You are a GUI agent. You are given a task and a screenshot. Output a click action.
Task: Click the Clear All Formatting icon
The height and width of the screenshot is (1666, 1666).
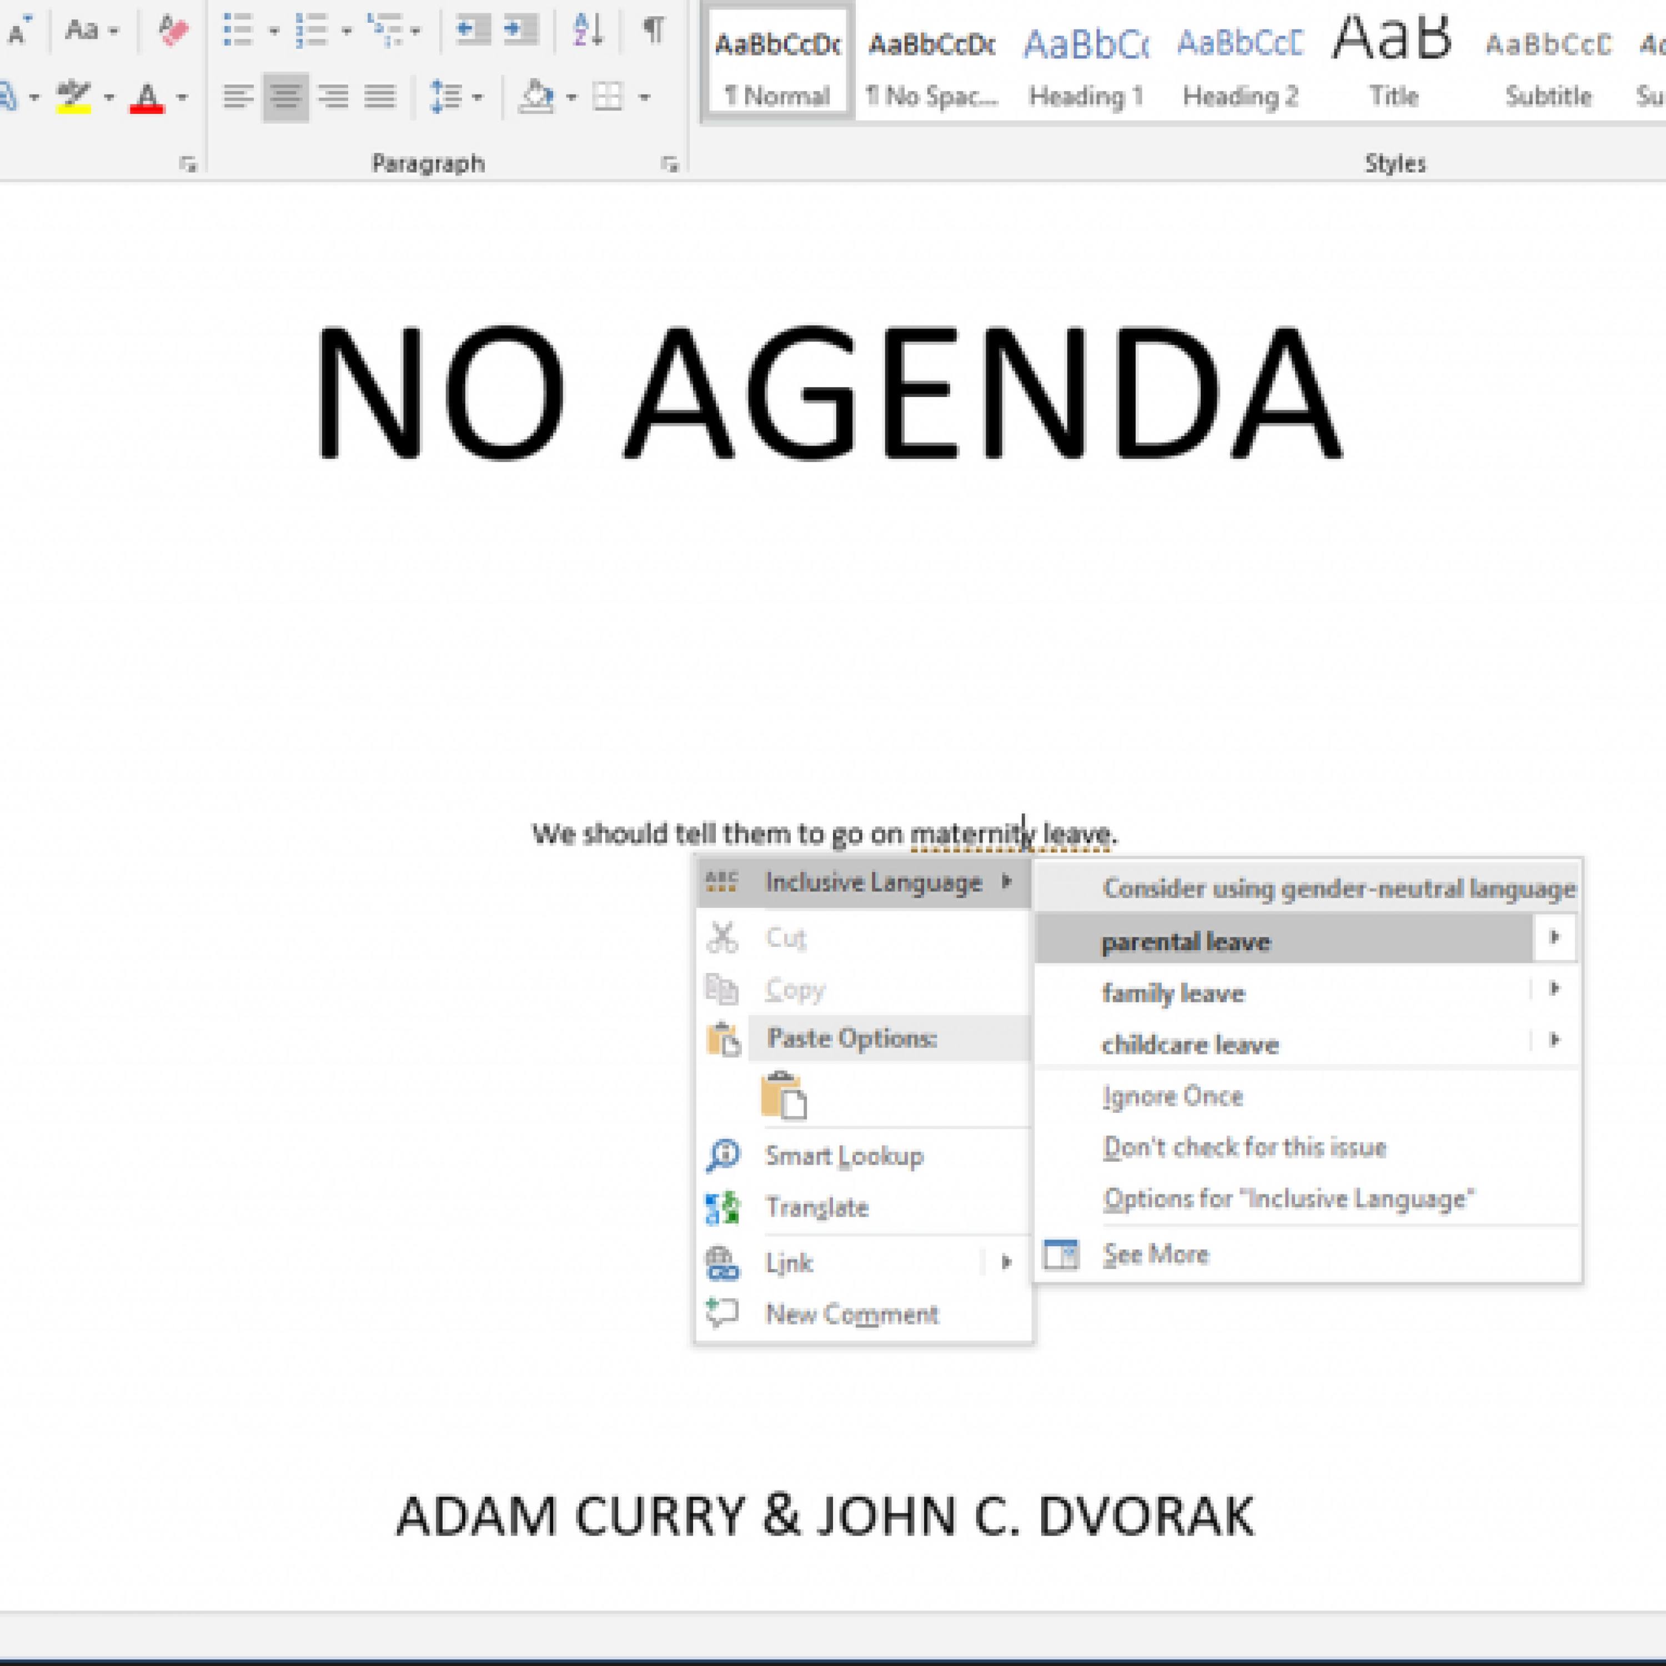[173, 30]
